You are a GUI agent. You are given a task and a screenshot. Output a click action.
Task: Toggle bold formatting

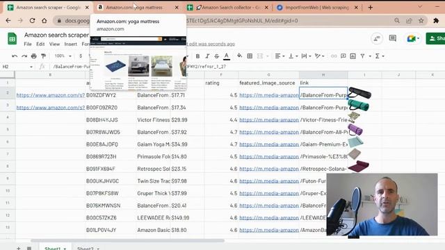click(x=197, y=56)
